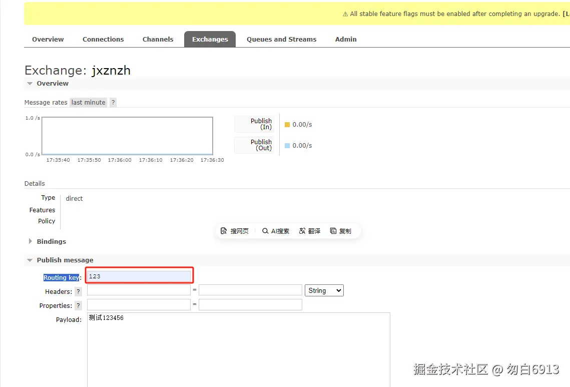This screenshot has width=570, height=387.
Task: Open message rates help question mark
Action: 113,103
